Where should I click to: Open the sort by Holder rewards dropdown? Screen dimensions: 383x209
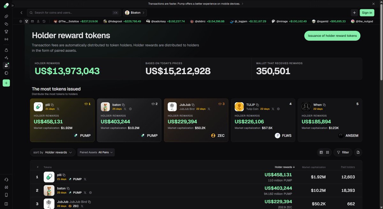tap(53, 152)
